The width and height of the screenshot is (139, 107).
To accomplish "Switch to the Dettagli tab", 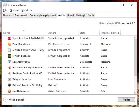I will (81, 16).
